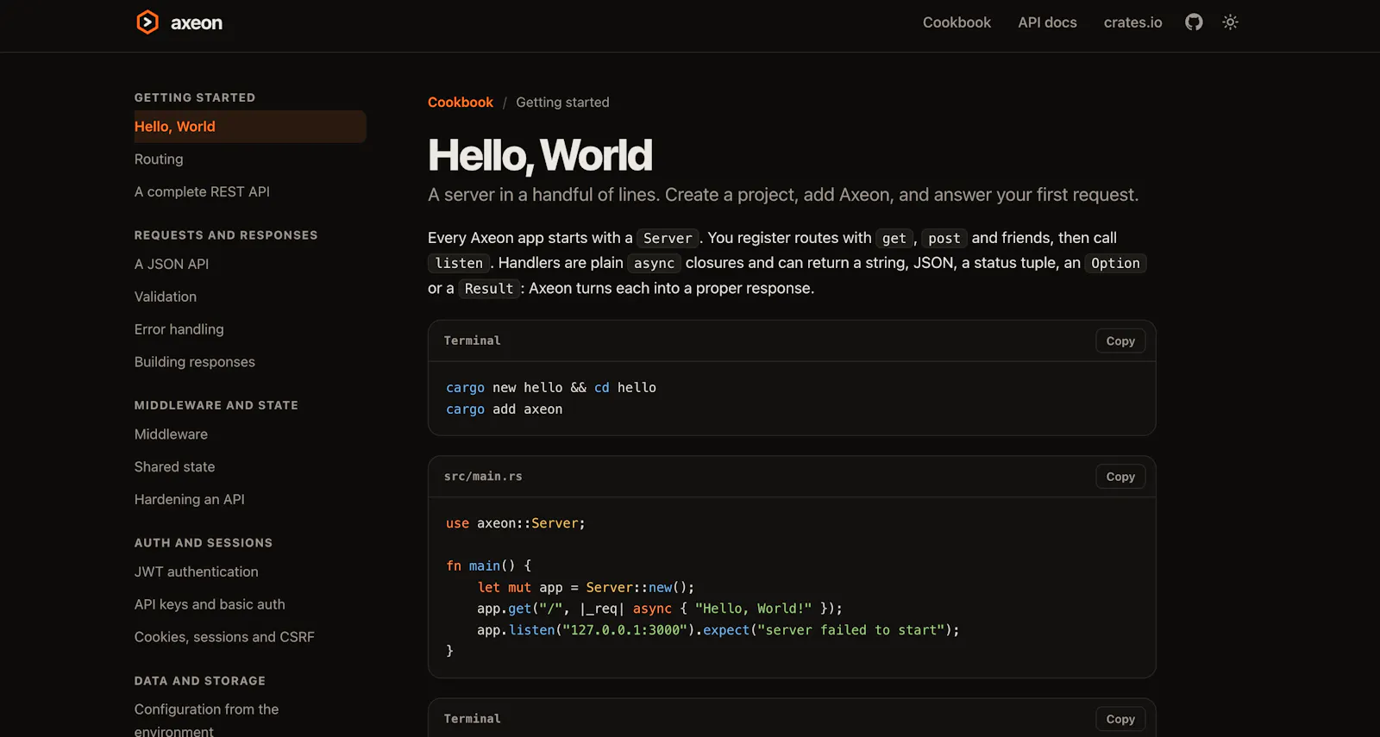Click the Axeon logo icon
The width and height of the screenshot is (1380, 737).
147,22
